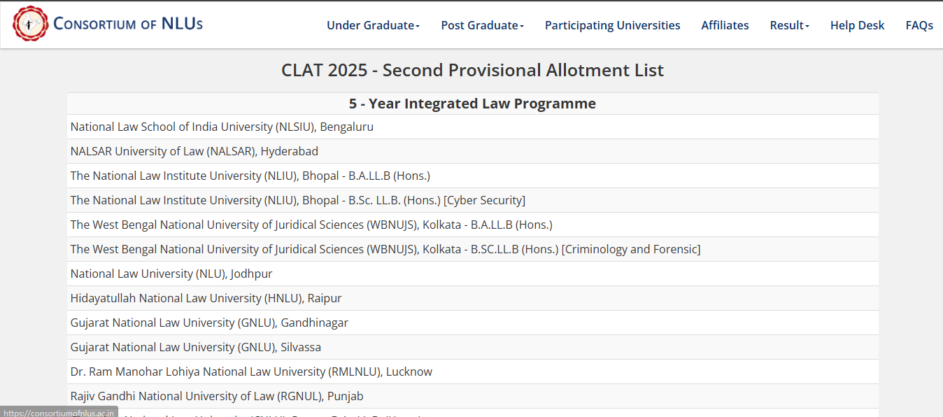This screenshot has height=417, width=943.
Task: Open GNLU Silvassa allotment list
Action: point(196,347)
